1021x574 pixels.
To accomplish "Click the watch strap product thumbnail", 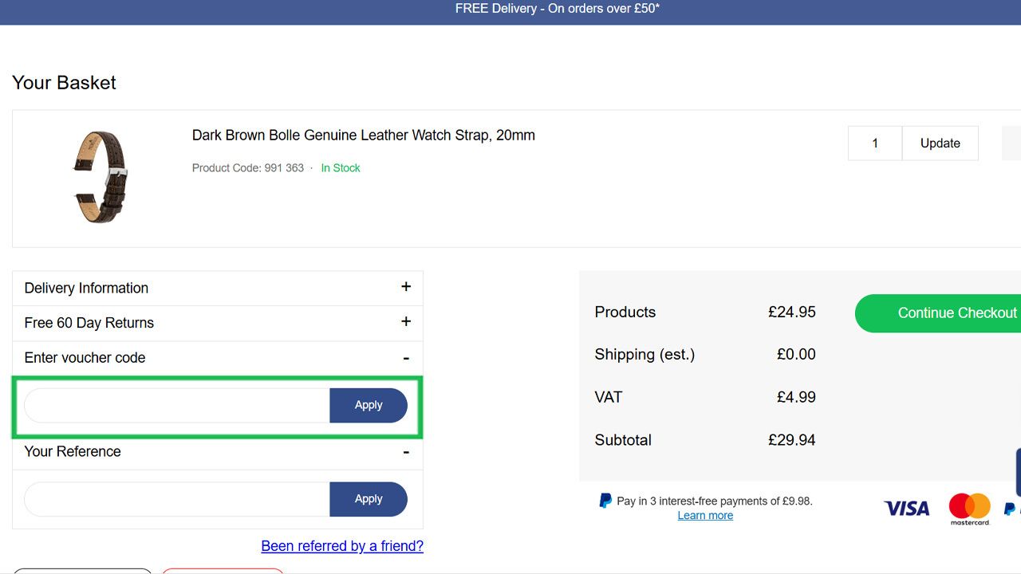I will pos(100,176).
